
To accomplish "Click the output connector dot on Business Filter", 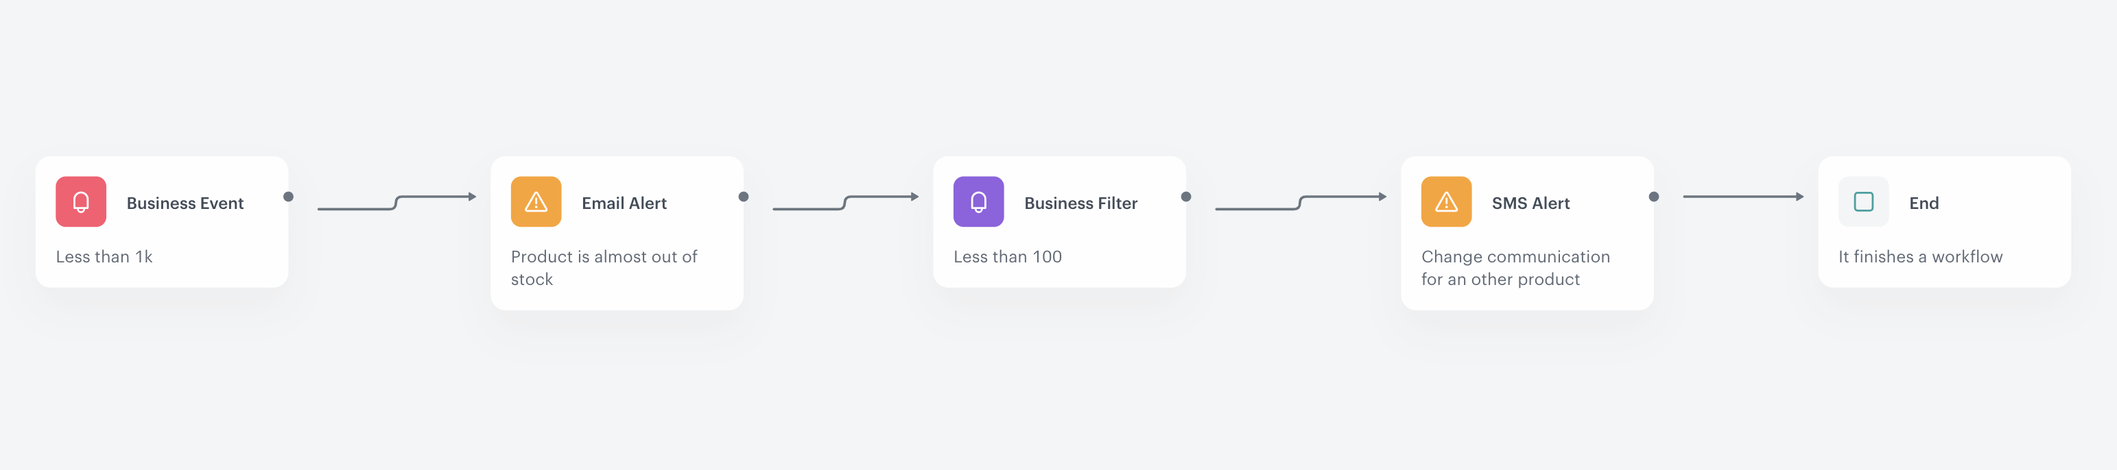I will point(1186,197).
